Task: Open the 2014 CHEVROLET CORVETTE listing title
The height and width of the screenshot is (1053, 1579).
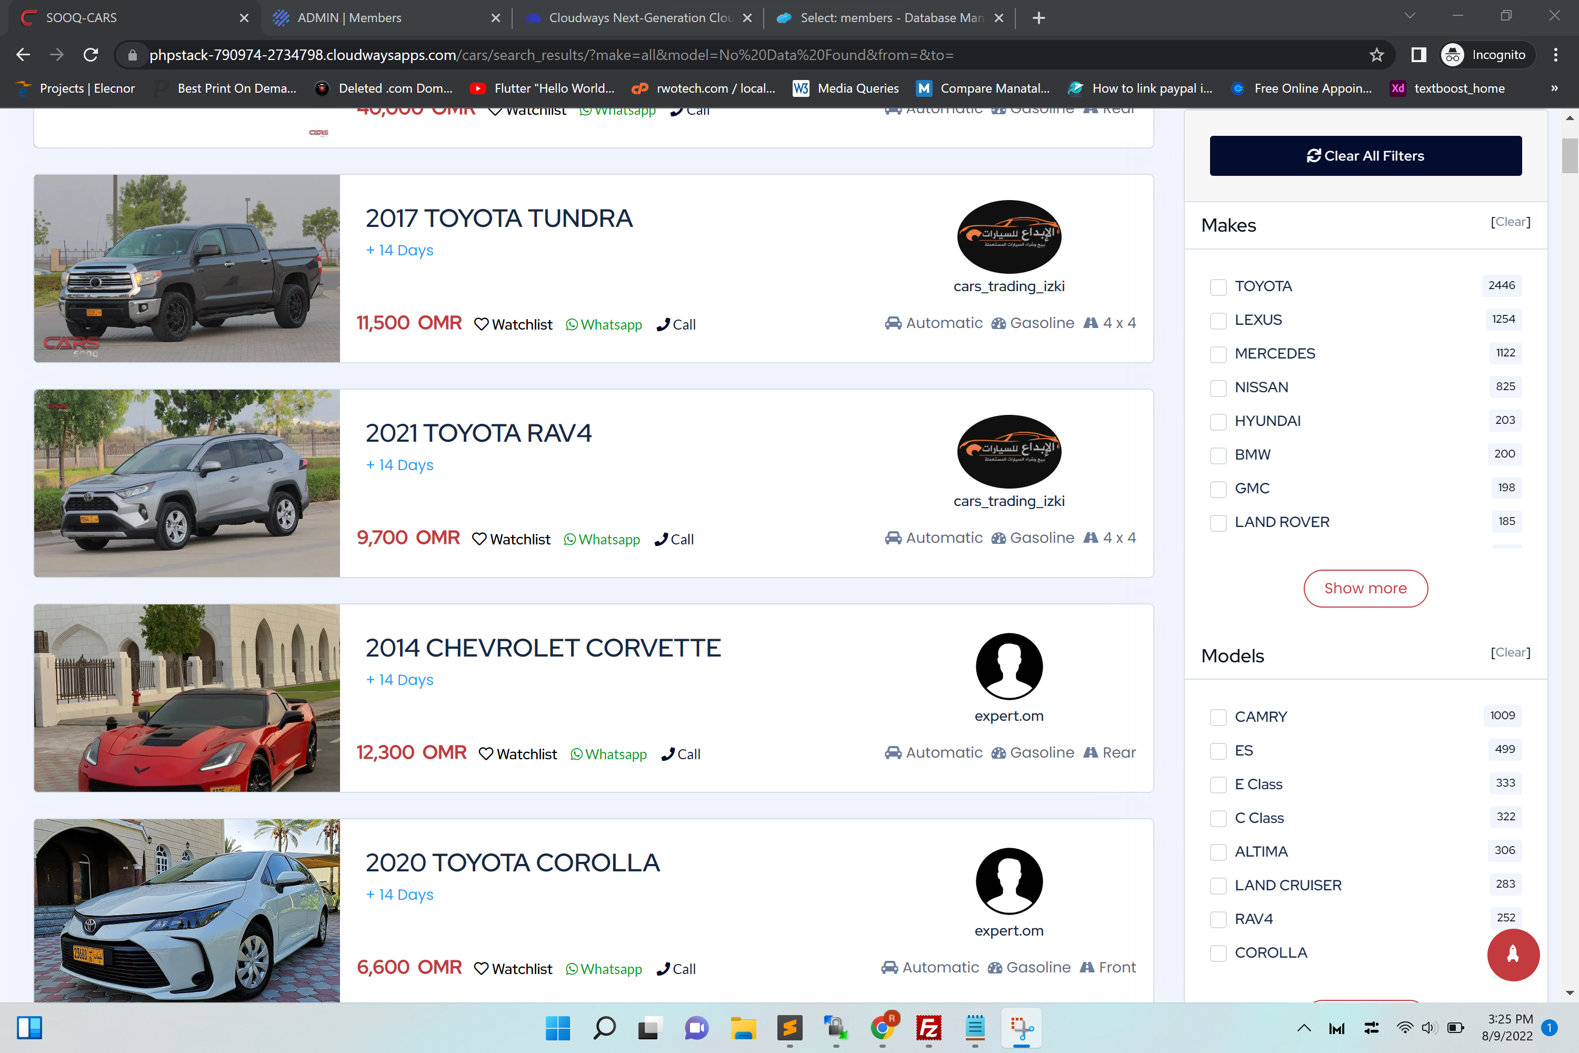Action: pyautogui.click(x=543, y=648)
